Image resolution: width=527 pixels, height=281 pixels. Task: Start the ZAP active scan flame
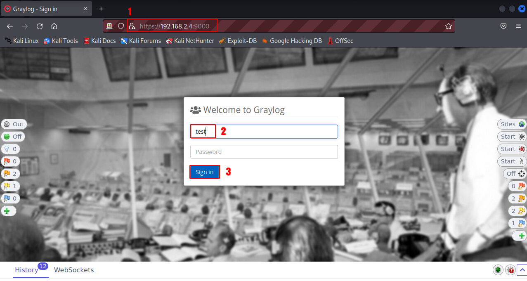[x=512, y=161]
